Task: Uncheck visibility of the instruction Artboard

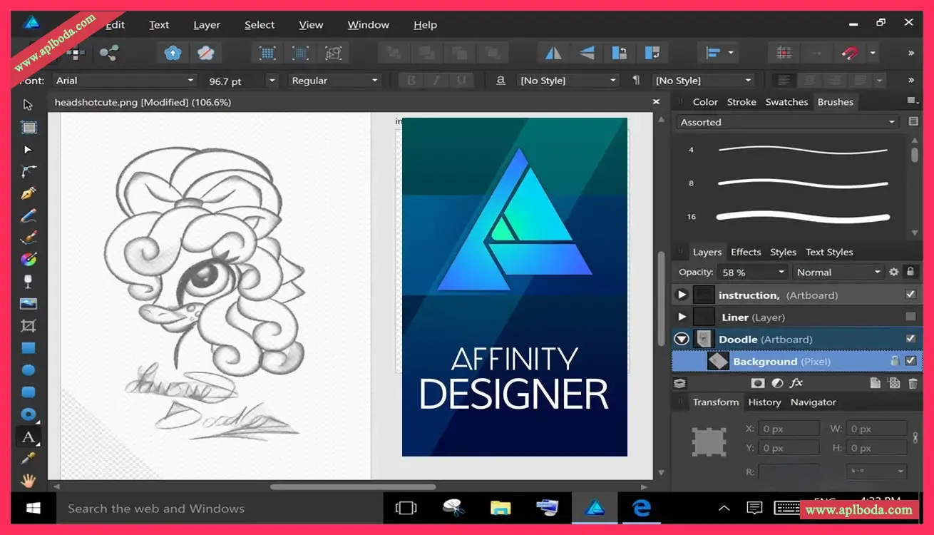Action: pyautogui.click(x=910, y=294)
